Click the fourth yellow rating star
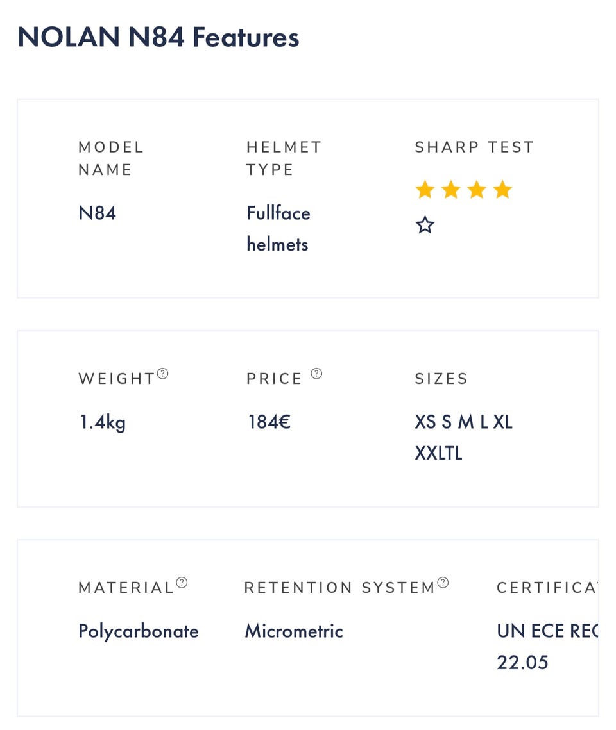The height and width of the screenshot is (730, 616). [503, 190]
